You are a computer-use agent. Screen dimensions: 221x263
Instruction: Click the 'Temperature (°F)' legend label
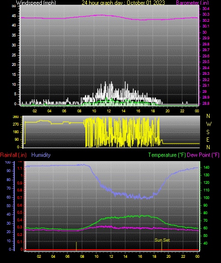tap(167, 155)
